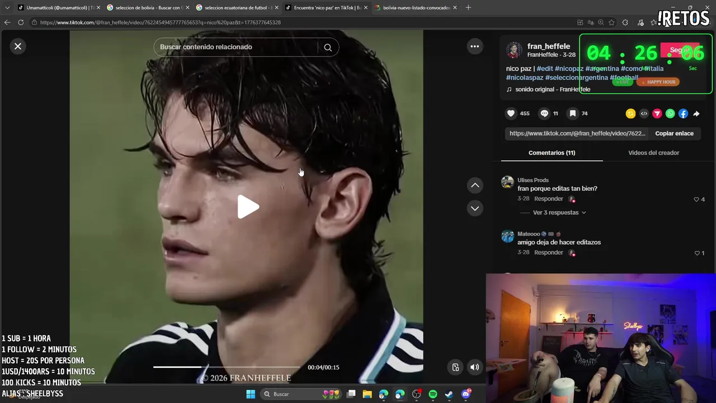
Task: Mute the video with speaker icon
Action: click(x=475, y=367)
